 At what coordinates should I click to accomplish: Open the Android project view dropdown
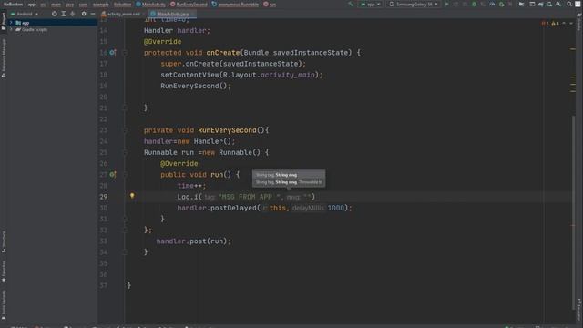(25, 14)
